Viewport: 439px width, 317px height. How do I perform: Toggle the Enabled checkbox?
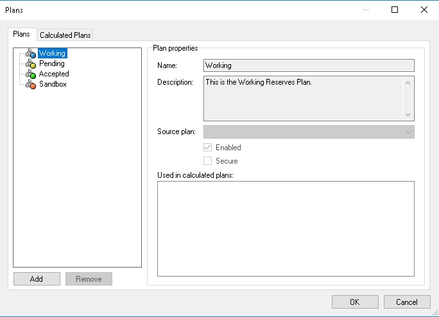tap(207, 148)
